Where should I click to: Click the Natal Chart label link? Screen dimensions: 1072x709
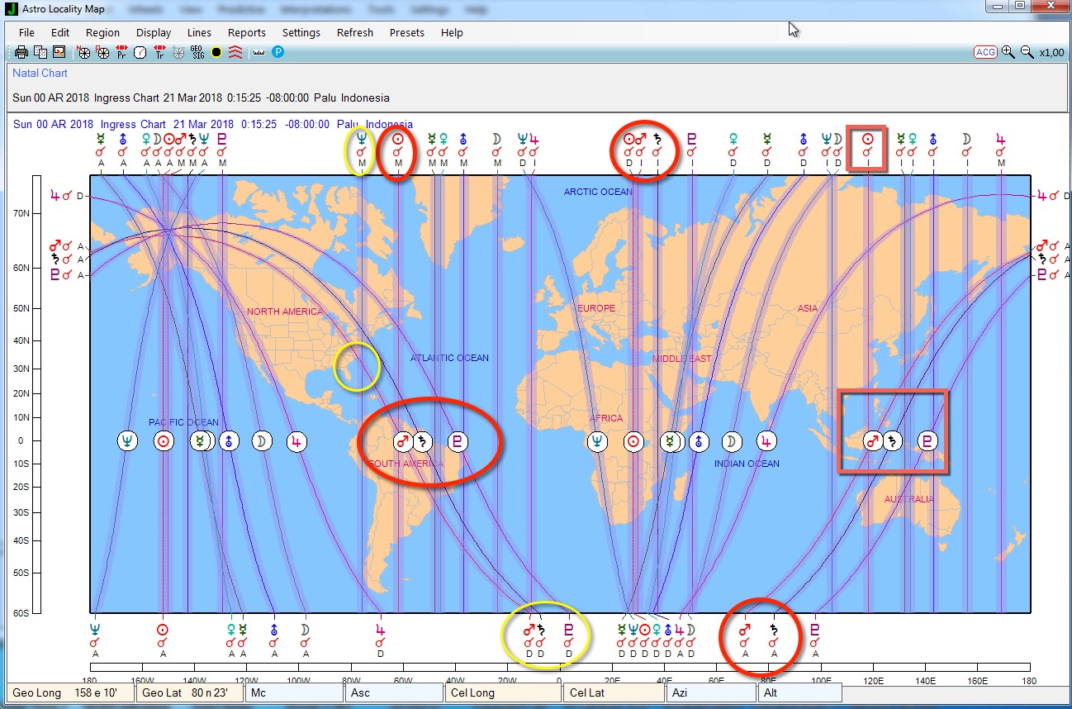[40, 74]
